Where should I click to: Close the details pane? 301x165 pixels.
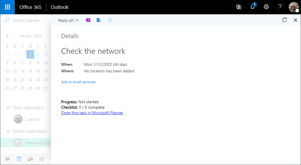click(x=296, y=20)
